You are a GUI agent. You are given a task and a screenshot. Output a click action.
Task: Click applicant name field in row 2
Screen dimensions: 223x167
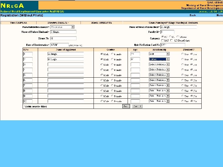click(66, 59)
